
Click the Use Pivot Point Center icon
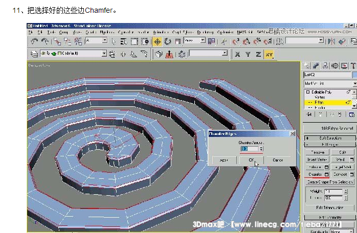(211, 41)
